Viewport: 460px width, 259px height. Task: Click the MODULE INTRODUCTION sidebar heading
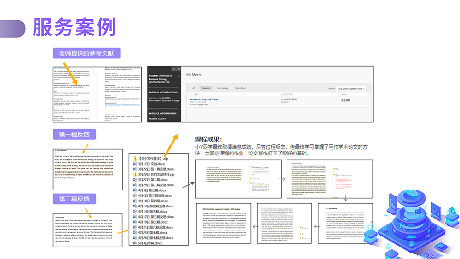(163, 92)
